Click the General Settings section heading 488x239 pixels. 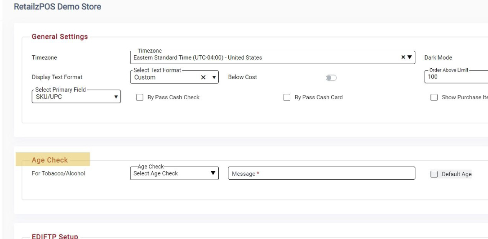[60, 37]
